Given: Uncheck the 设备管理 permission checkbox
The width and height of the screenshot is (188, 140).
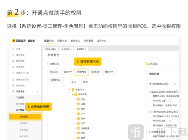Looking at the screenshot, I should tap(79, 128).
